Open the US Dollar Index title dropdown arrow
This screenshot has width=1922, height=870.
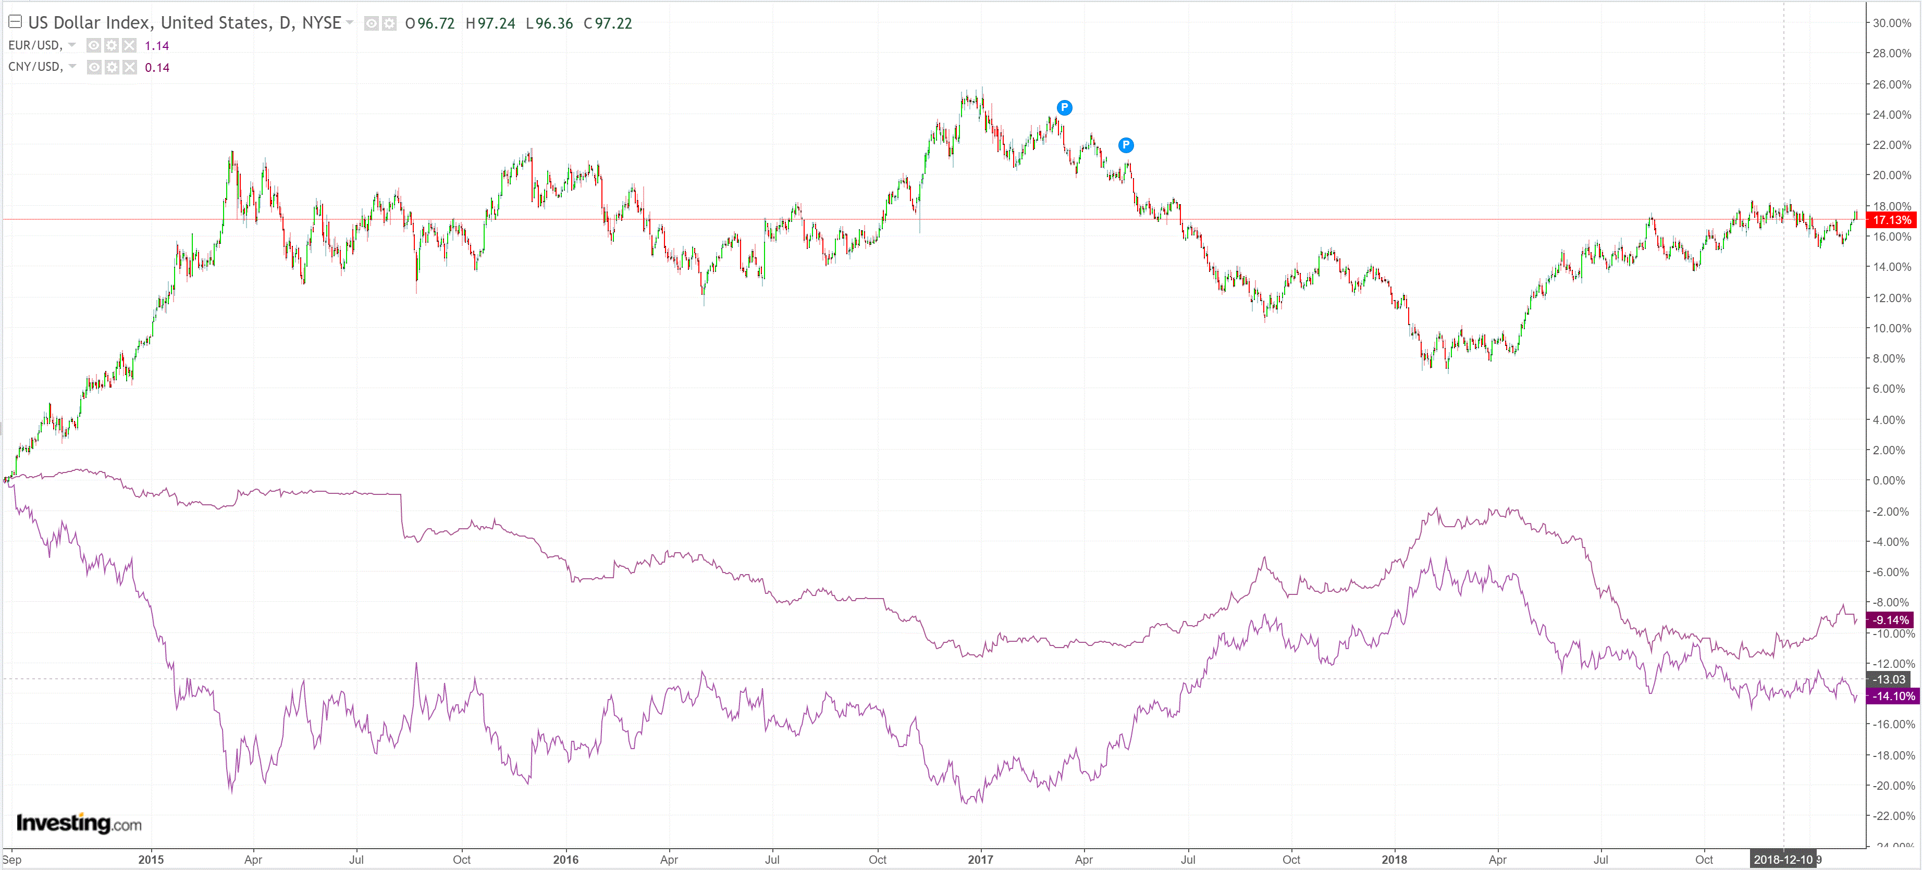[349, 22]
